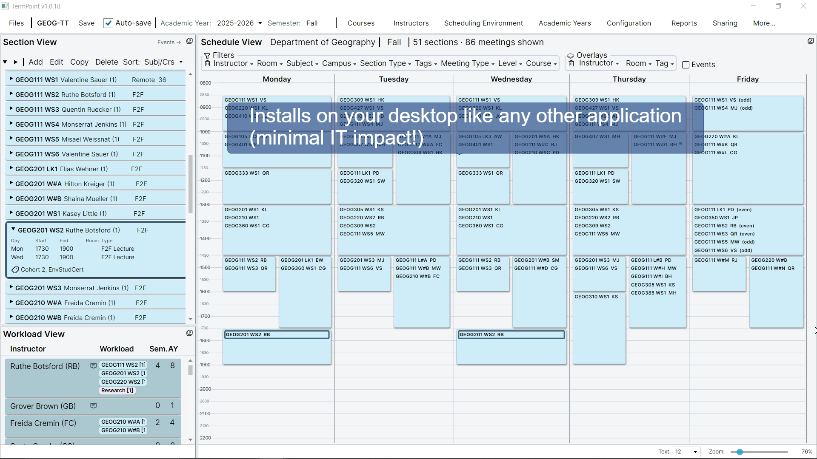Open the Files menu
The width and height of the screenshot is (817, 459).
[16, 23]
